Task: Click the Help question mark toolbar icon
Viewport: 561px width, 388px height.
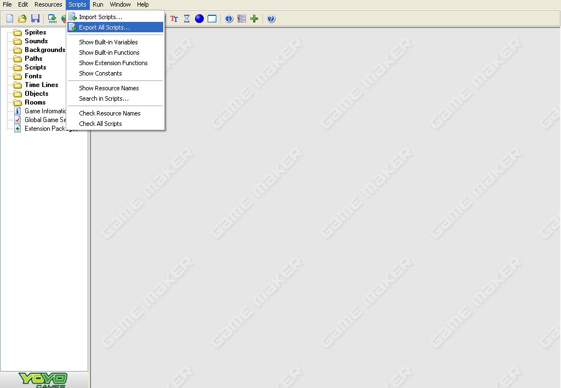Action: (271, 19)
